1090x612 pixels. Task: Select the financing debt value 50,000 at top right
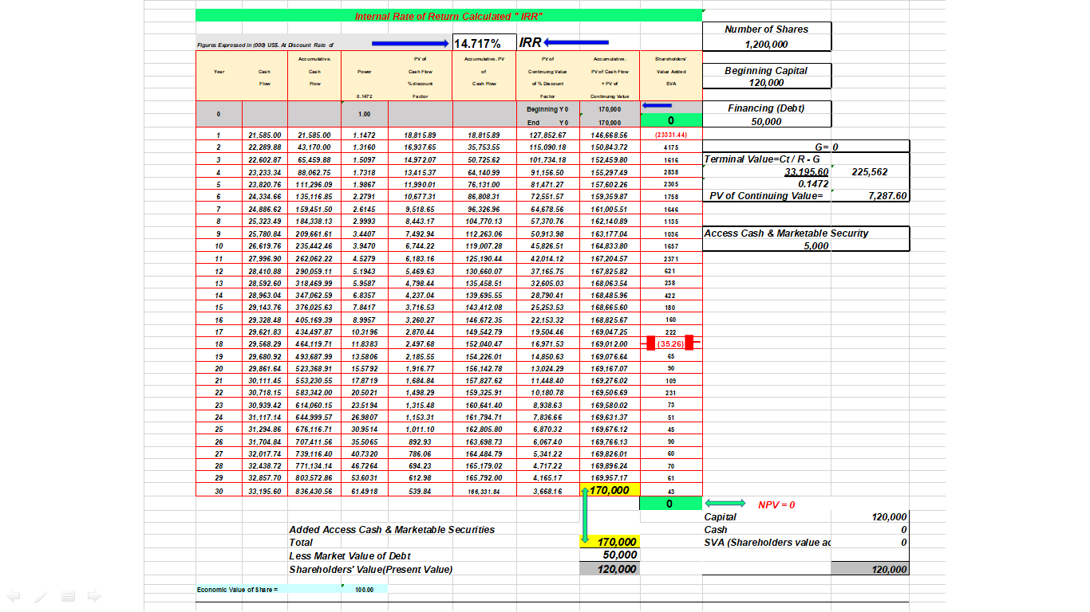point(766,121)
